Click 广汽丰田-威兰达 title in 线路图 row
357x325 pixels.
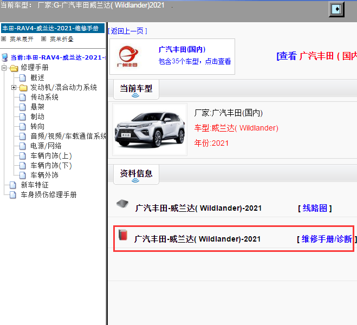point(198,208)
